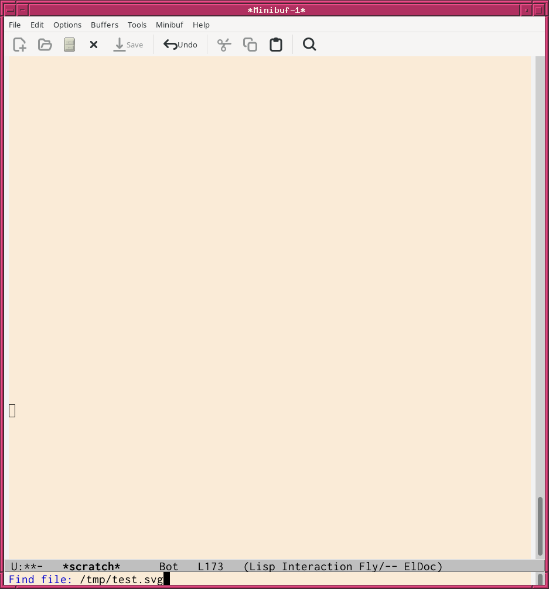The image size is (549, 589).
Task: Copy selection with the copy icon
Action: coord(250,45)
